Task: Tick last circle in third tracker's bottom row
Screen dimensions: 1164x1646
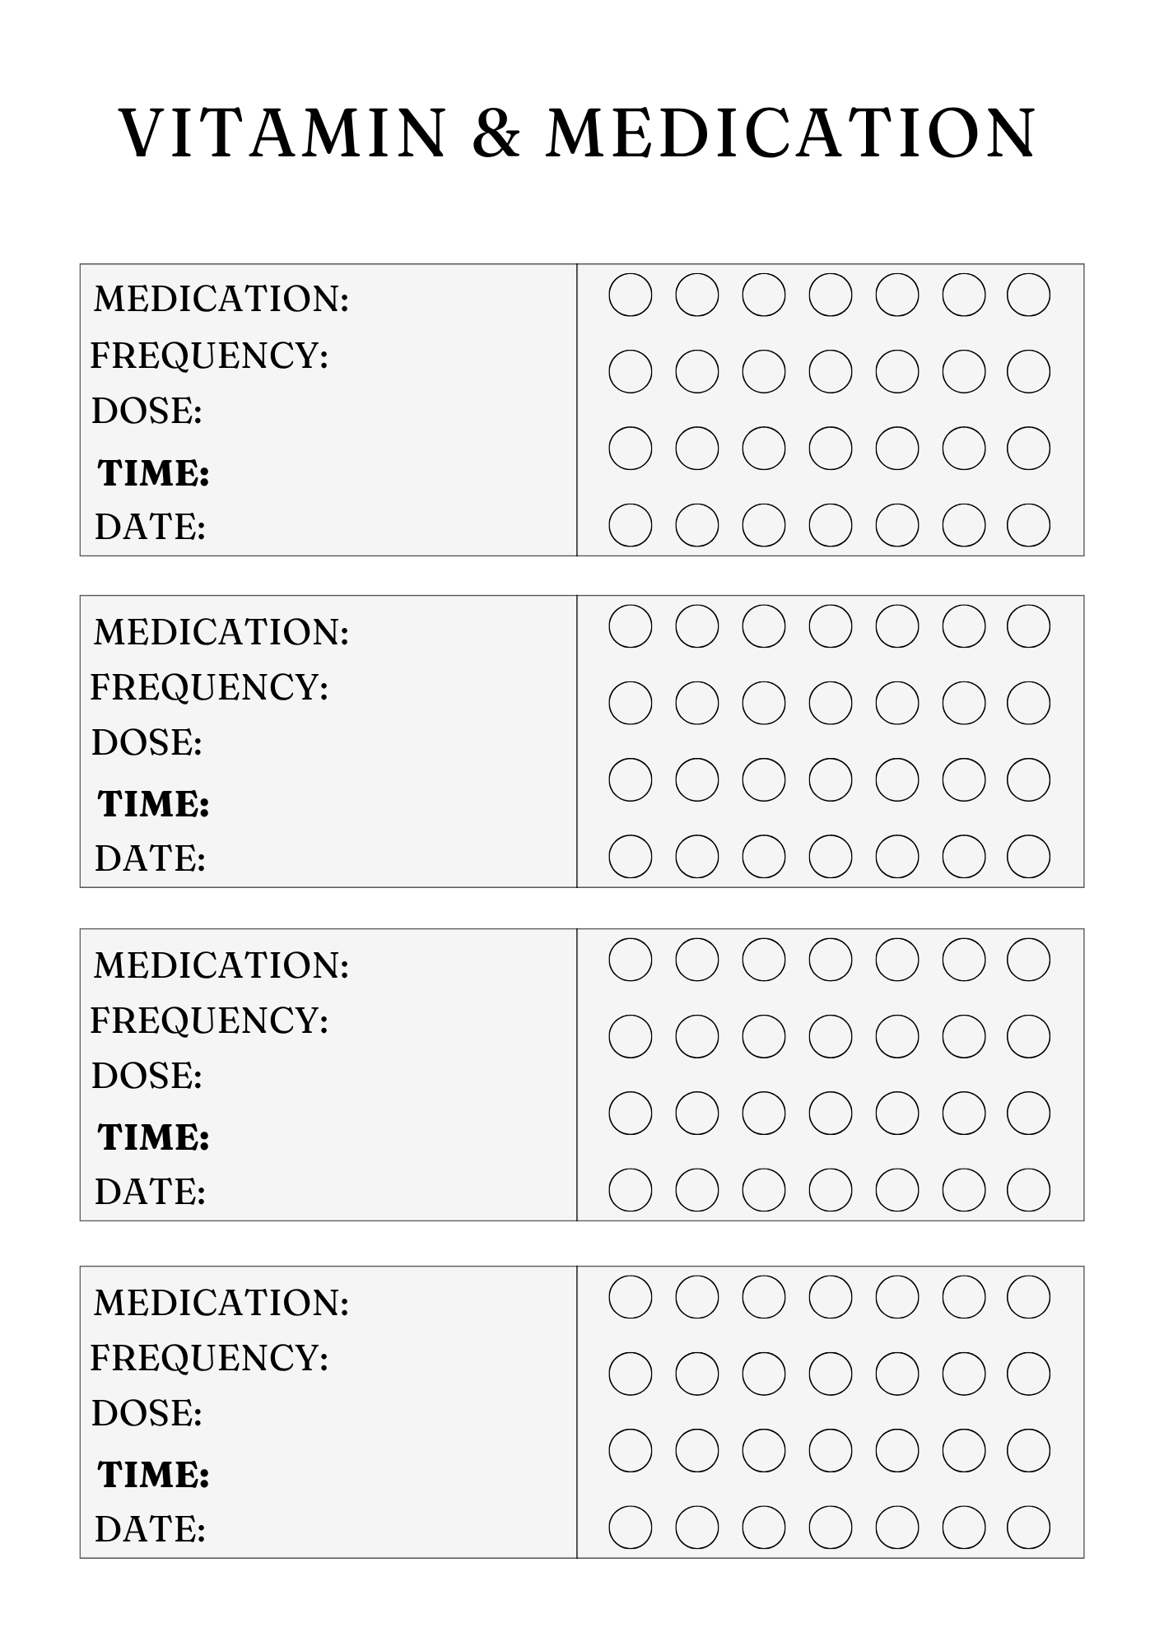Action: click(x=1028, y=1190)
